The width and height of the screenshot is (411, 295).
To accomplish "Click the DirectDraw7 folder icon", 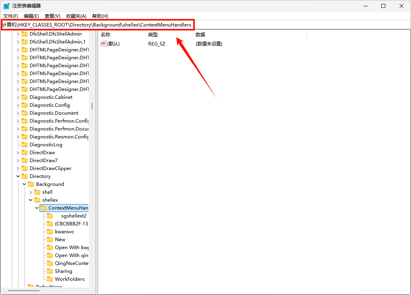I will [x=25, y=161].
